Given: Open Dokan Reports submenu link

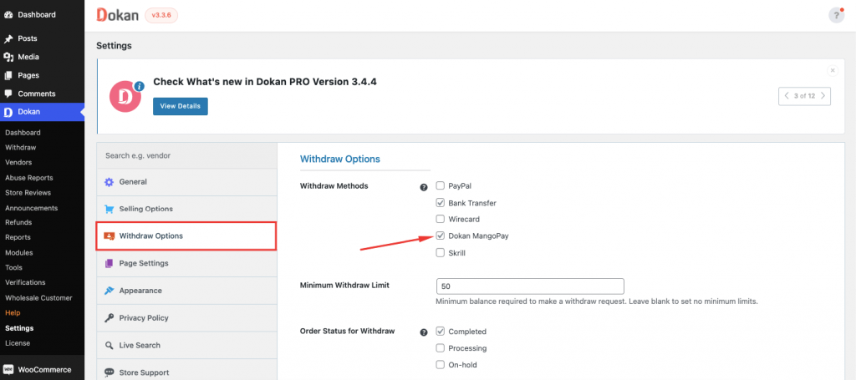Looking at the screenshot, I should (18, 237).
